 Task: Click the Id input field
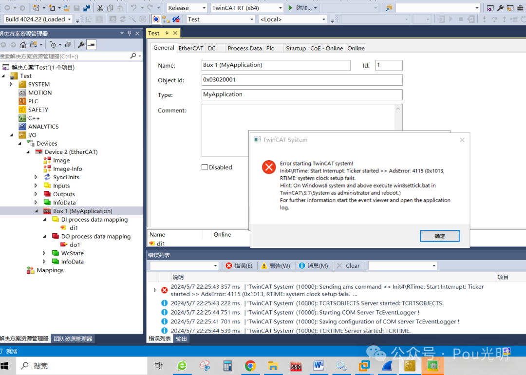(x=389, y=65)
